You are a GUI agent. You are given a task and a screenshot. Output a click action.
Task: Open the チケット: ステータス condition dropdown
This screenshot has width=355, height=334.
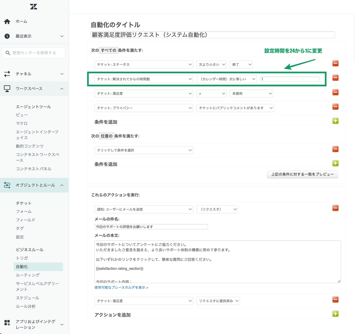143,64
